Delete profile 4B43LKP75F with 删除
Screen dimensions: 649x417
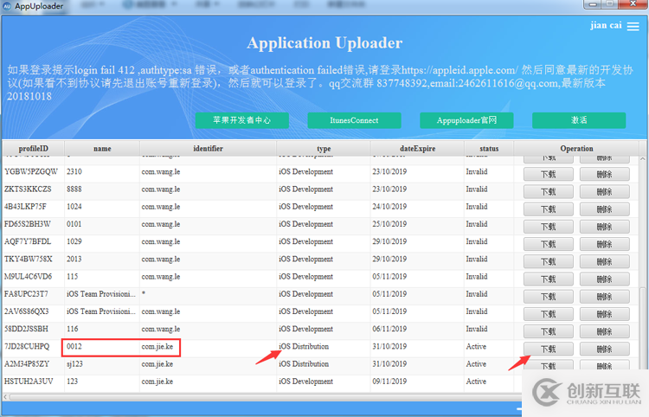click(604, 209)
